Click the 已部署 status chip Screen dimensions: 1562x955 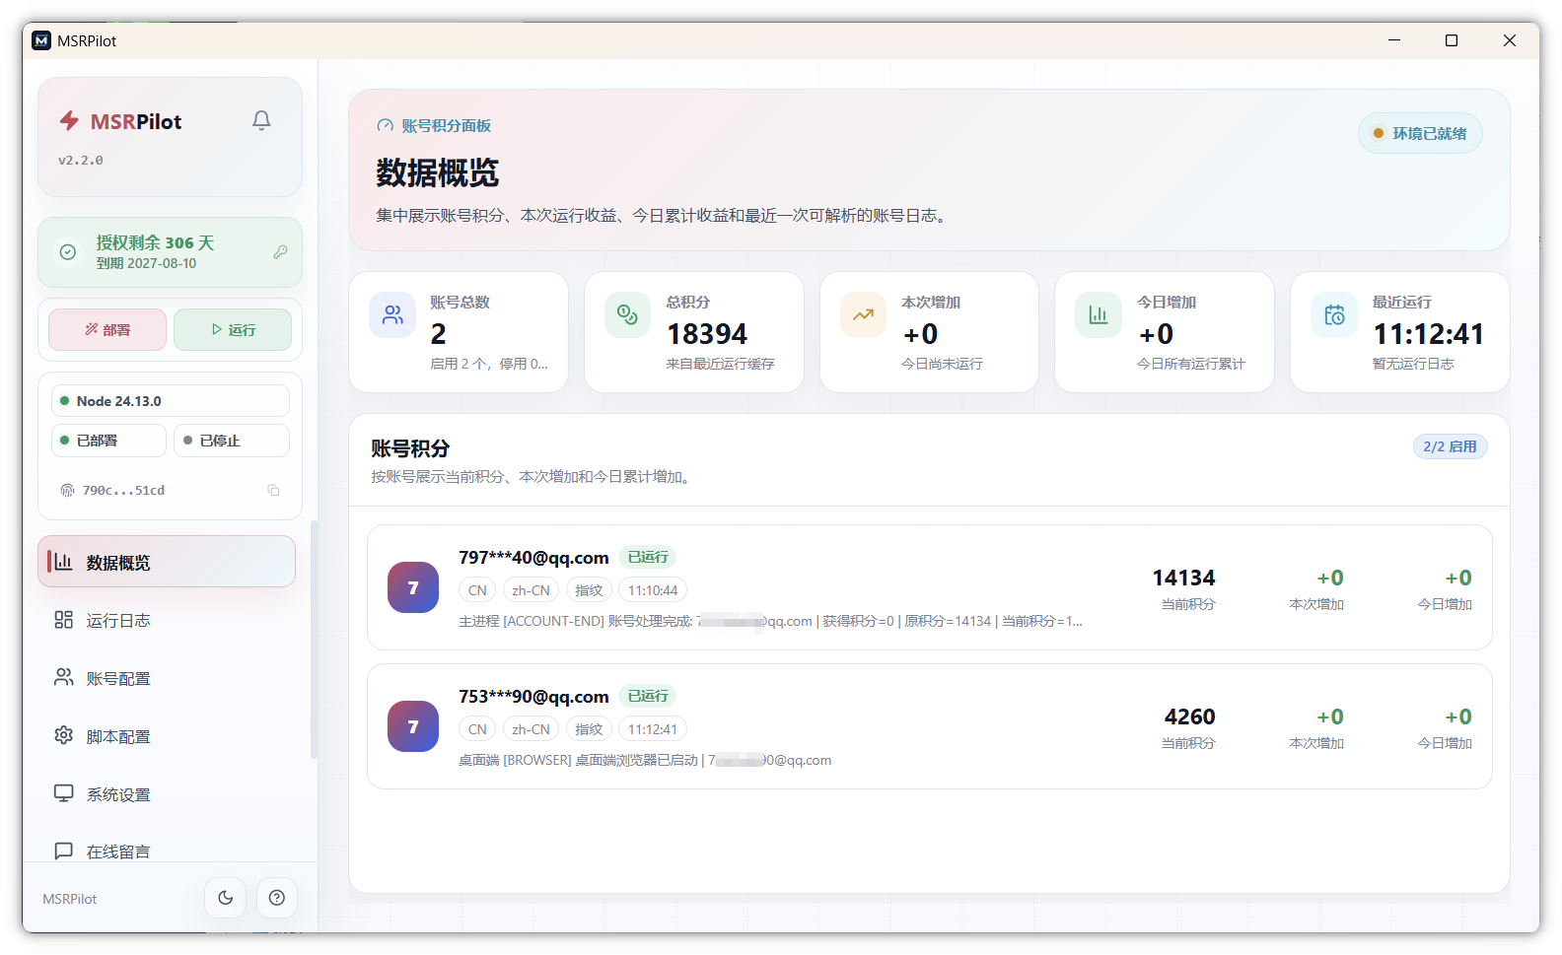(x=108, y=441)
